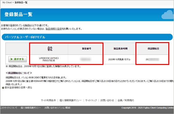Screen dimensions: 174x114
Task: Click お問い合わせ(パソコン関連) in the dark footer bar
Action: [58, 108]
